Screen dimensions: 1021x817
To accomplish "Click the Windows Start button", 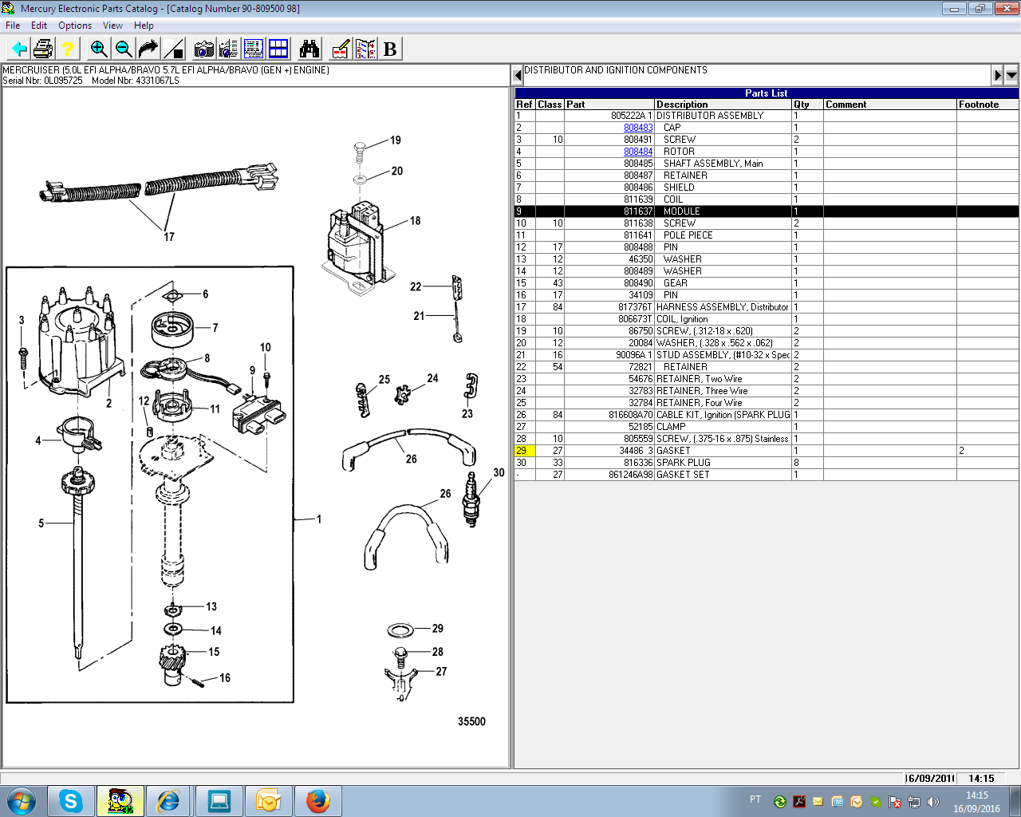I will [22, 801].
